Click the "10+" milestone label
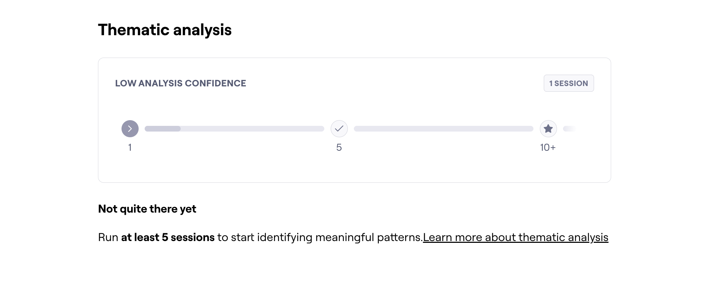The width and height of the screenshot is (707, 283). 548,147
